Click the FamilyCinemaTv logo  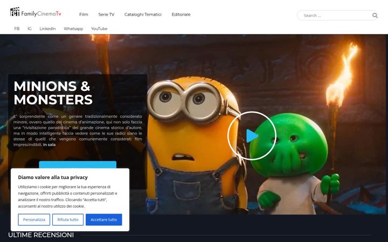point(36,12)
